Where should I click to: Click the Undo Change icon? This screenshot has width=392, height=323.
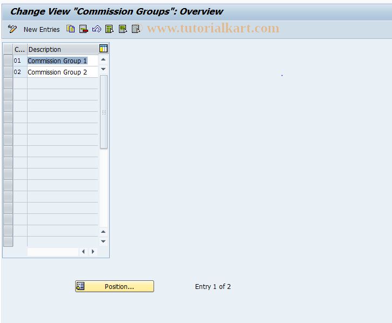point(96,29)
